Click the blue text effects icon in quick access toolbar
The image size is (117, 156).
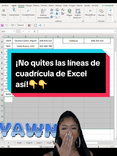point(40,25)
